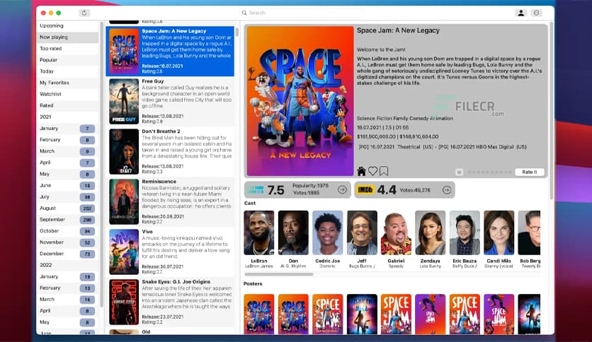Open Cedric Joe cast photo
Image resolution: width=592 pixels, height=342 pixels.
pos(328,232)
